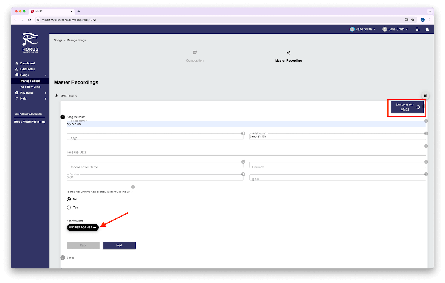This screenshot has width=445, height=283.
Task: Delete the recording with trash icon
Action: 425,95
